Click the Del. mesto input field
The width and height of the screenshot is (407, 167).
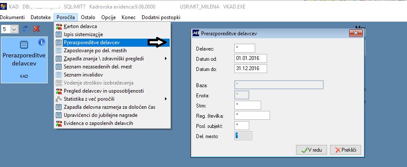click(243, 136)
